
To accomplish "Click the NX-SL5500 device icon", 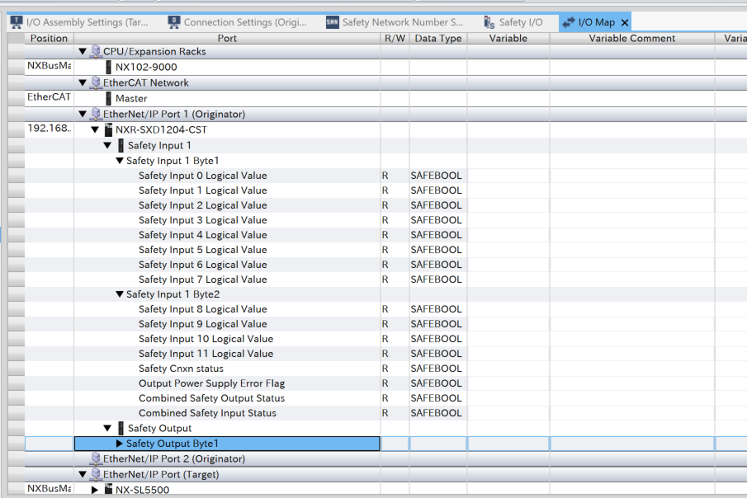I will point(108,489).
